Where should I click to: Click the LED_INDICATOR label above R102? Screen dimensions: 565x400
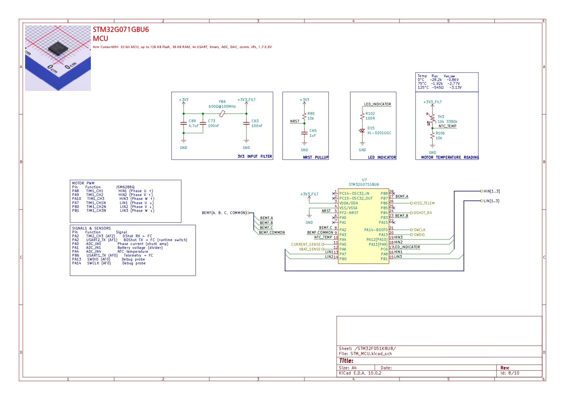378,104
